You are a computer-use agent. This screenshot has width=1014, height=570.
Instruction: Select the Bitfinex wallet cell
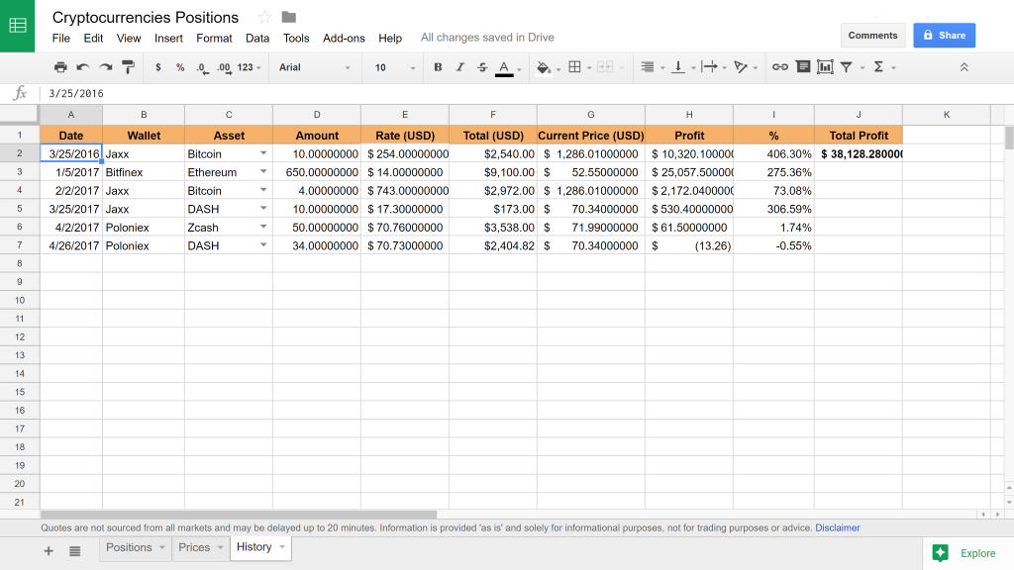click(144, 172)
